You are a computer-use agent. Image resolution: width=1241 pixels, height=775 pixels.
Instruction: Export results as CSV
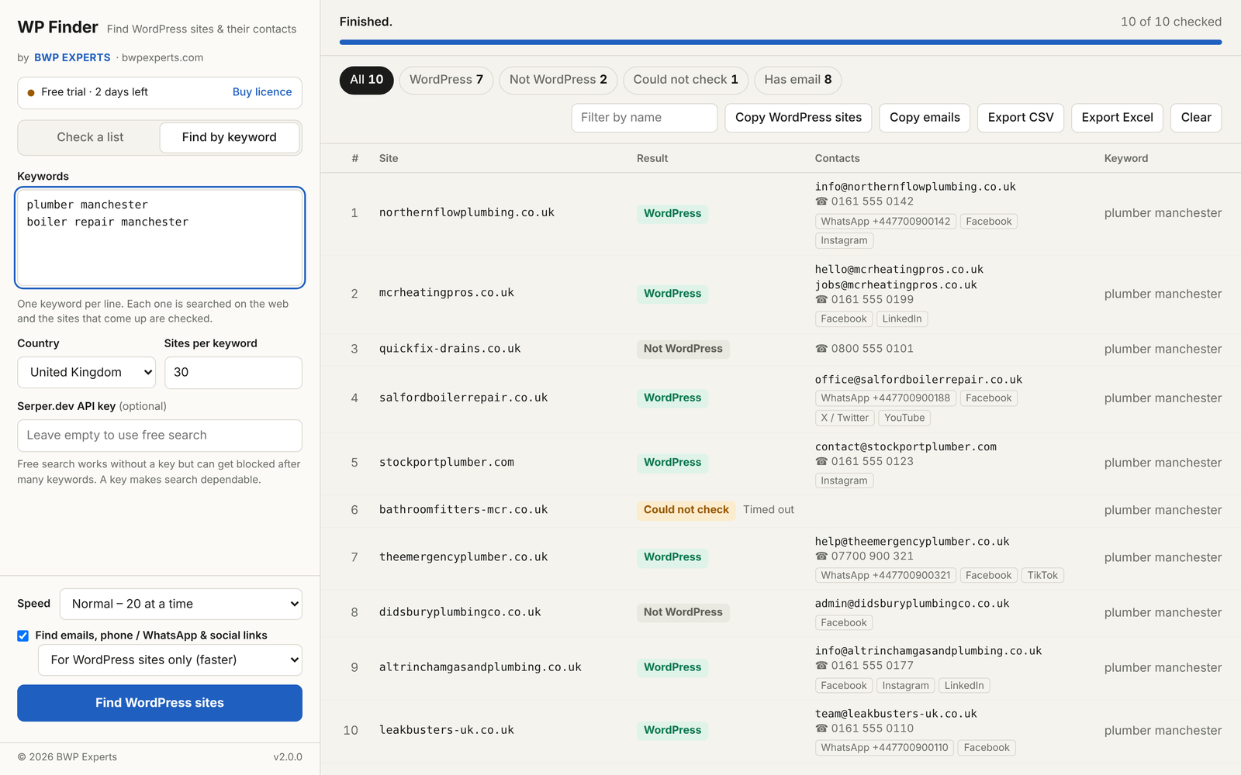1021,118
